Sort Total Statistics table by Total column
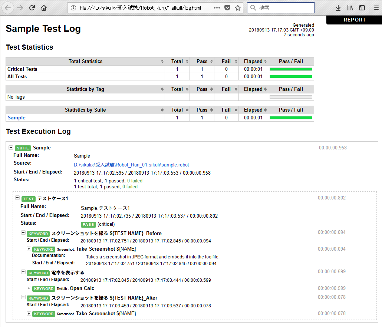Screen dimensions: 382x327 click(x=177, y=61)
